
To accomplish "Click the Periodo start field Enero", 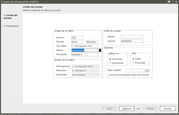I will tap(78, 42).
